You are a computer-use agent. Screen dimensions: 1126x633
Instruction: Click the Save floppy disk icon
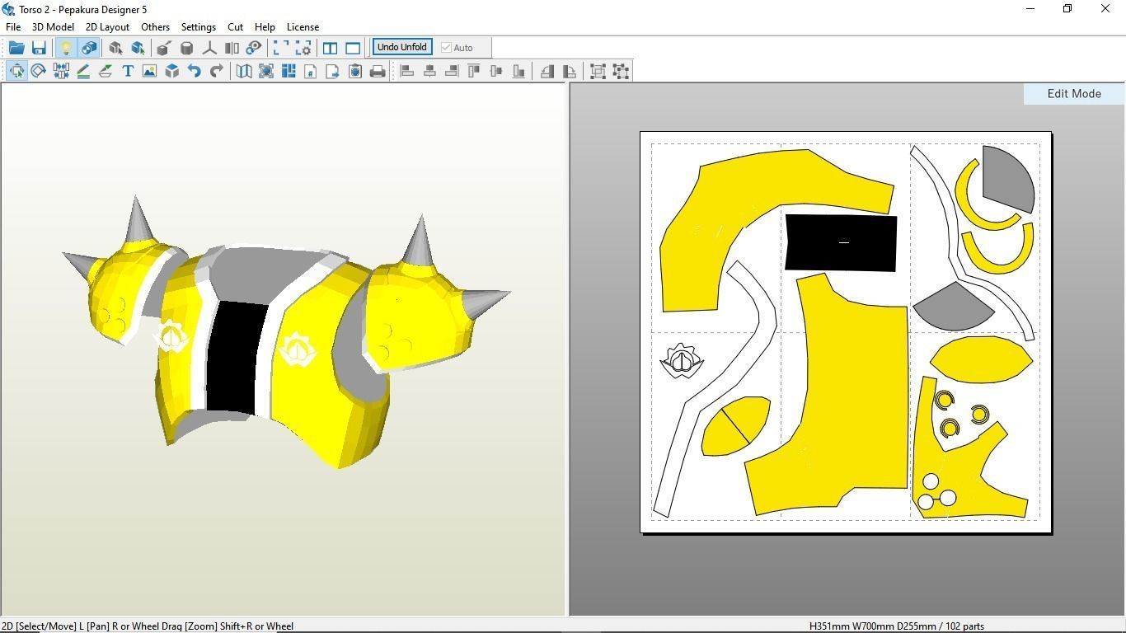pos(39,48)
